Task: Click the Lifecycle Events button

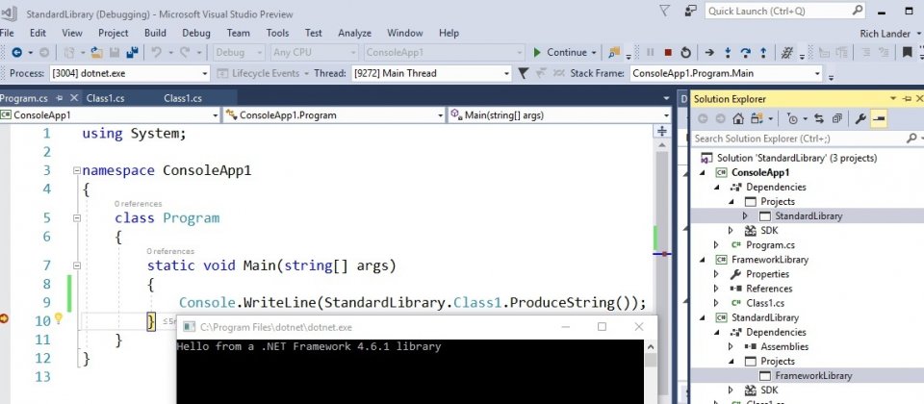Action: (264, 74)
